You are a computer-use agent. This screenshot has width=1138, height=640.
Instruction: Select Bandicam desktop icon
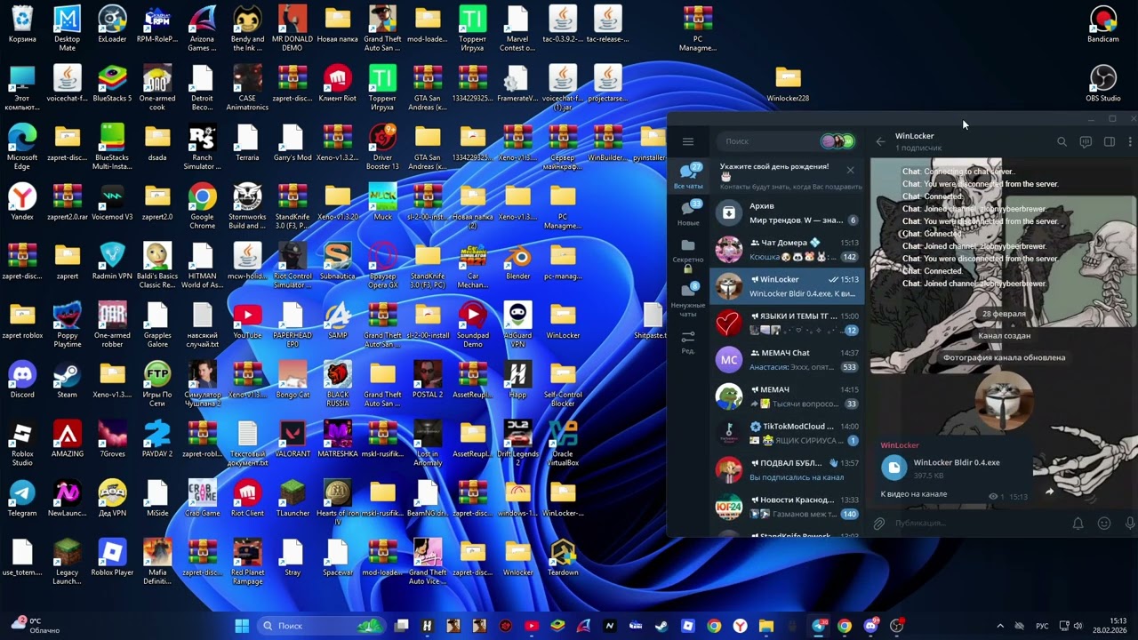1103,25
